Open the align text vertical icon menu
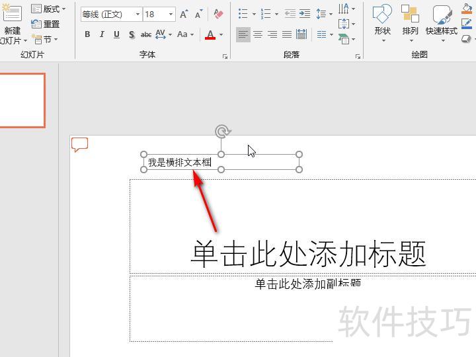The image size is (476, 357). (x=346, y=24)
